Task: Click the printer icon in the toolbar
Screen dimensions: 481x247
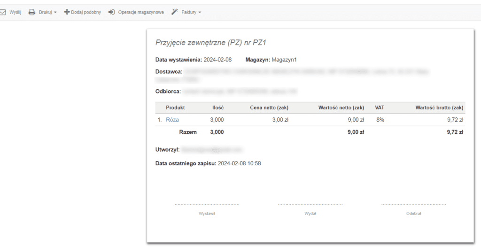Action: coord(32,12)
